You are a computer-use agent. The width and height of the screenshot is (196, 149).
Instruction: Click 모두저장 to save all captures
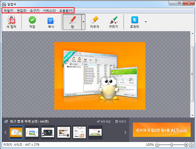(x=104, y=121)
